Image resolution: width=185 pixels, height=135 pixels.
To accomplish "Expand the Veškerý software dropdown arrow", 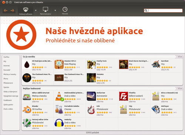I will click(x=36, y=10).
